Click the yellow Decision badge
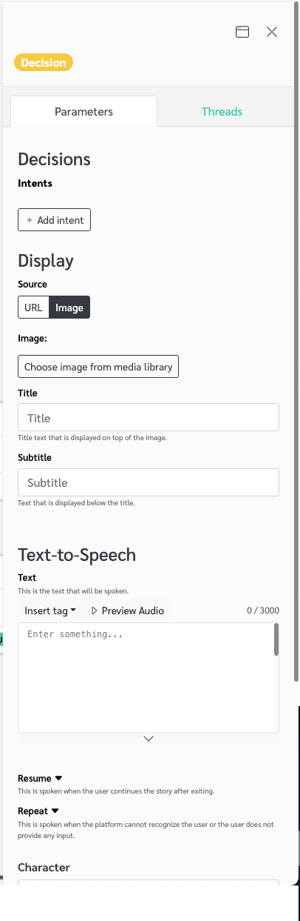The height and width of the screenshot is (921, 300). pos(44,63)
